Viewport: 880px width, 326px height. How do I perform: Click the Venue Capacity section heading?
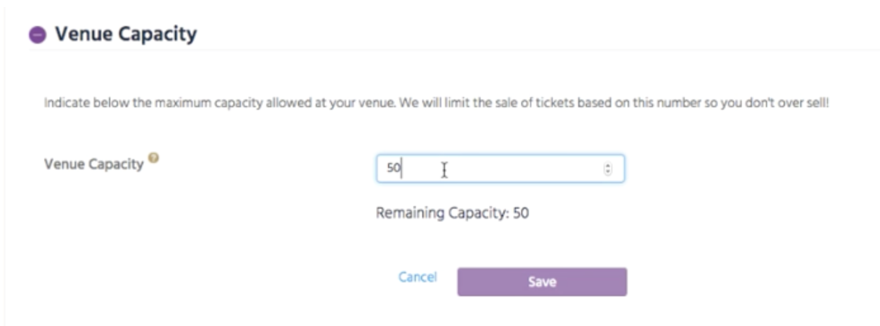click(x=126, y=34)
